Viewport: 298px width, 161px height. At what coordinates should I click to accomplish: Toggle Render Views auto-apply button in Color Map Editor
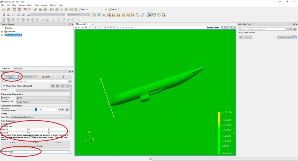tap(295, 37)
